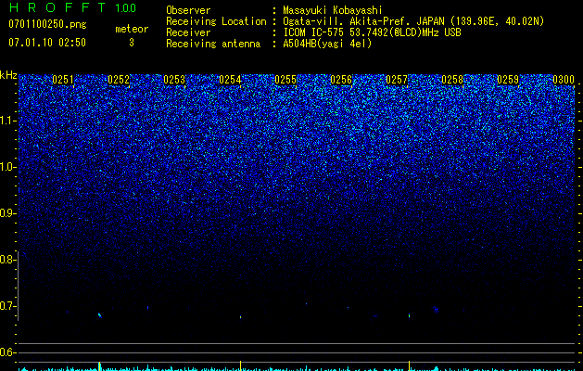Click the yellow detection spike after 0251

(100, 365)
